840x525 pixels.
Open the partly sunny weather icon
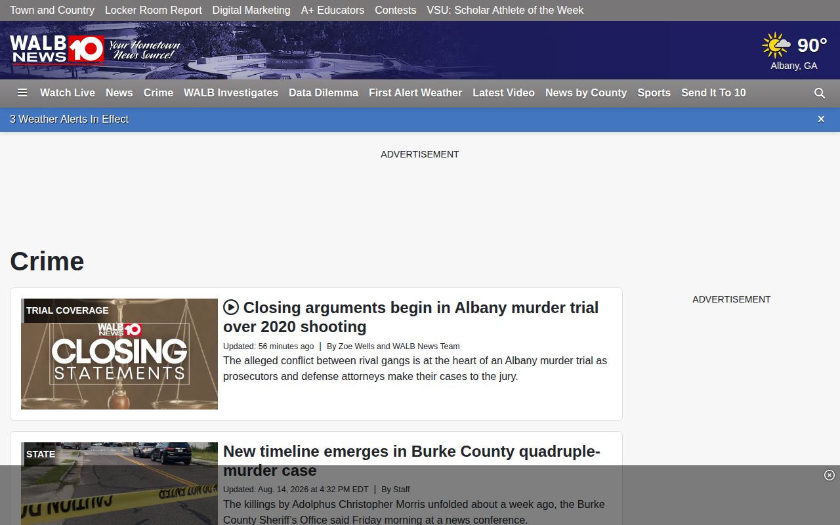coord(776,45)
